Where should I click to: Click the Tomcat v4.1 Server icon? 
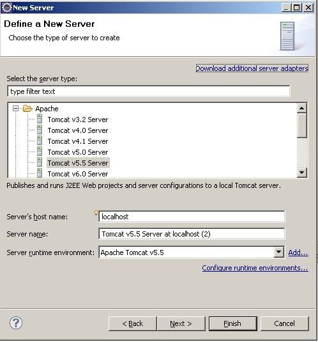[40, 141]
